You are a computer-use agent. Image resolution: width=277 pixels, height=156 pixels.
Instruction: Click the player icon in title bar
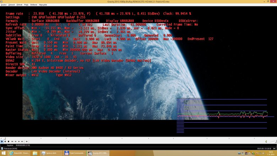1,1
